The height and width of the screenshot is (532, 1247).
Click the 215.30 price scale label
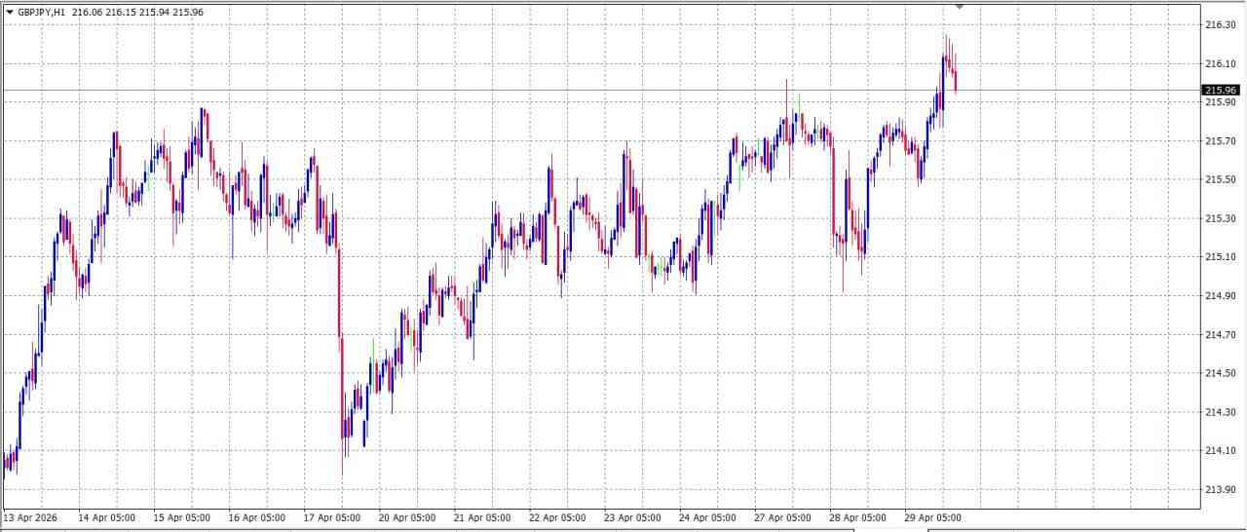tap(1221, 218)
